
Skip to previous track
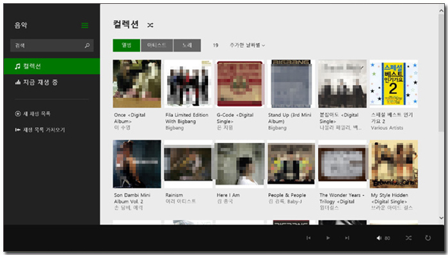click(308, 238)
